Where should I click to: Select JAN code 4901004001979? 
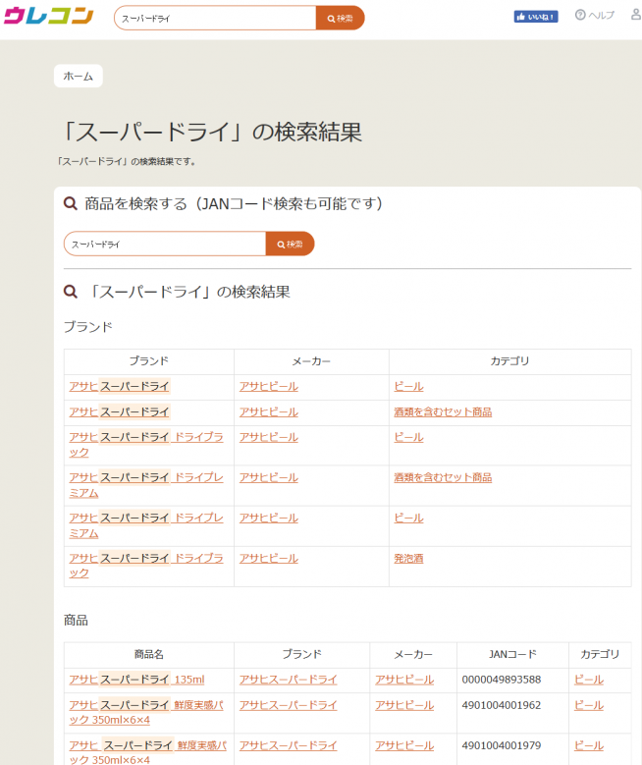point(502,745)
